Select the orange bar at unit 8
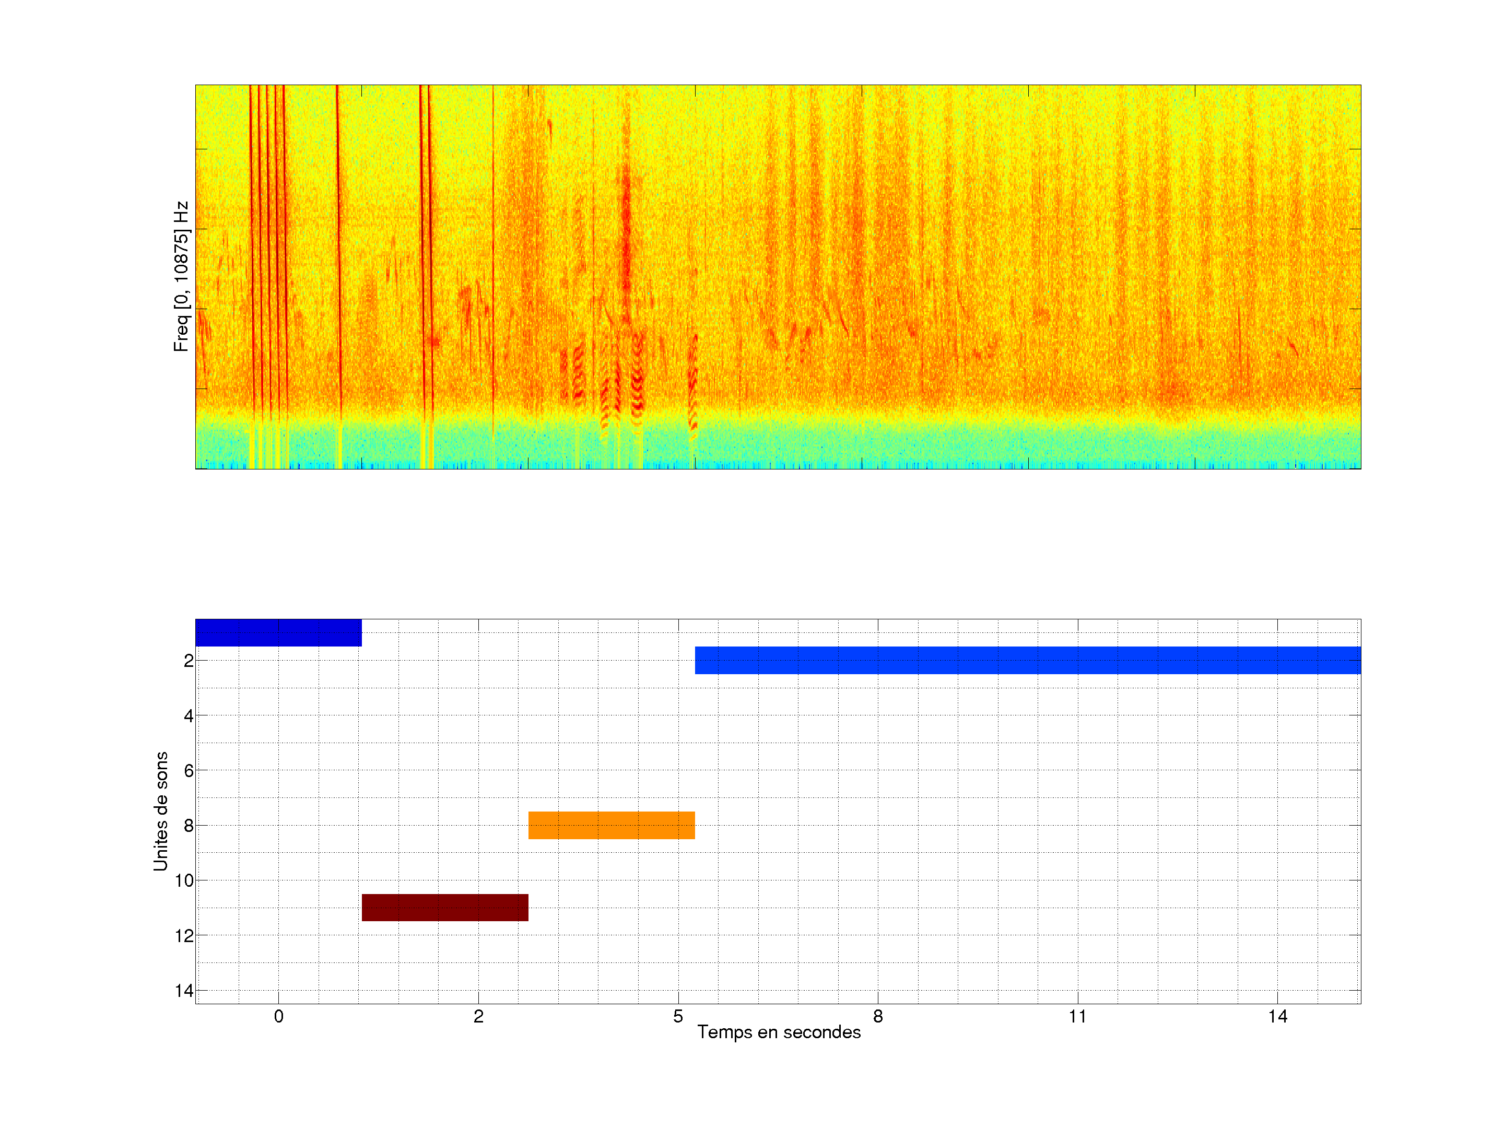The image size is (1504, 1128). (x=611, y=825)
